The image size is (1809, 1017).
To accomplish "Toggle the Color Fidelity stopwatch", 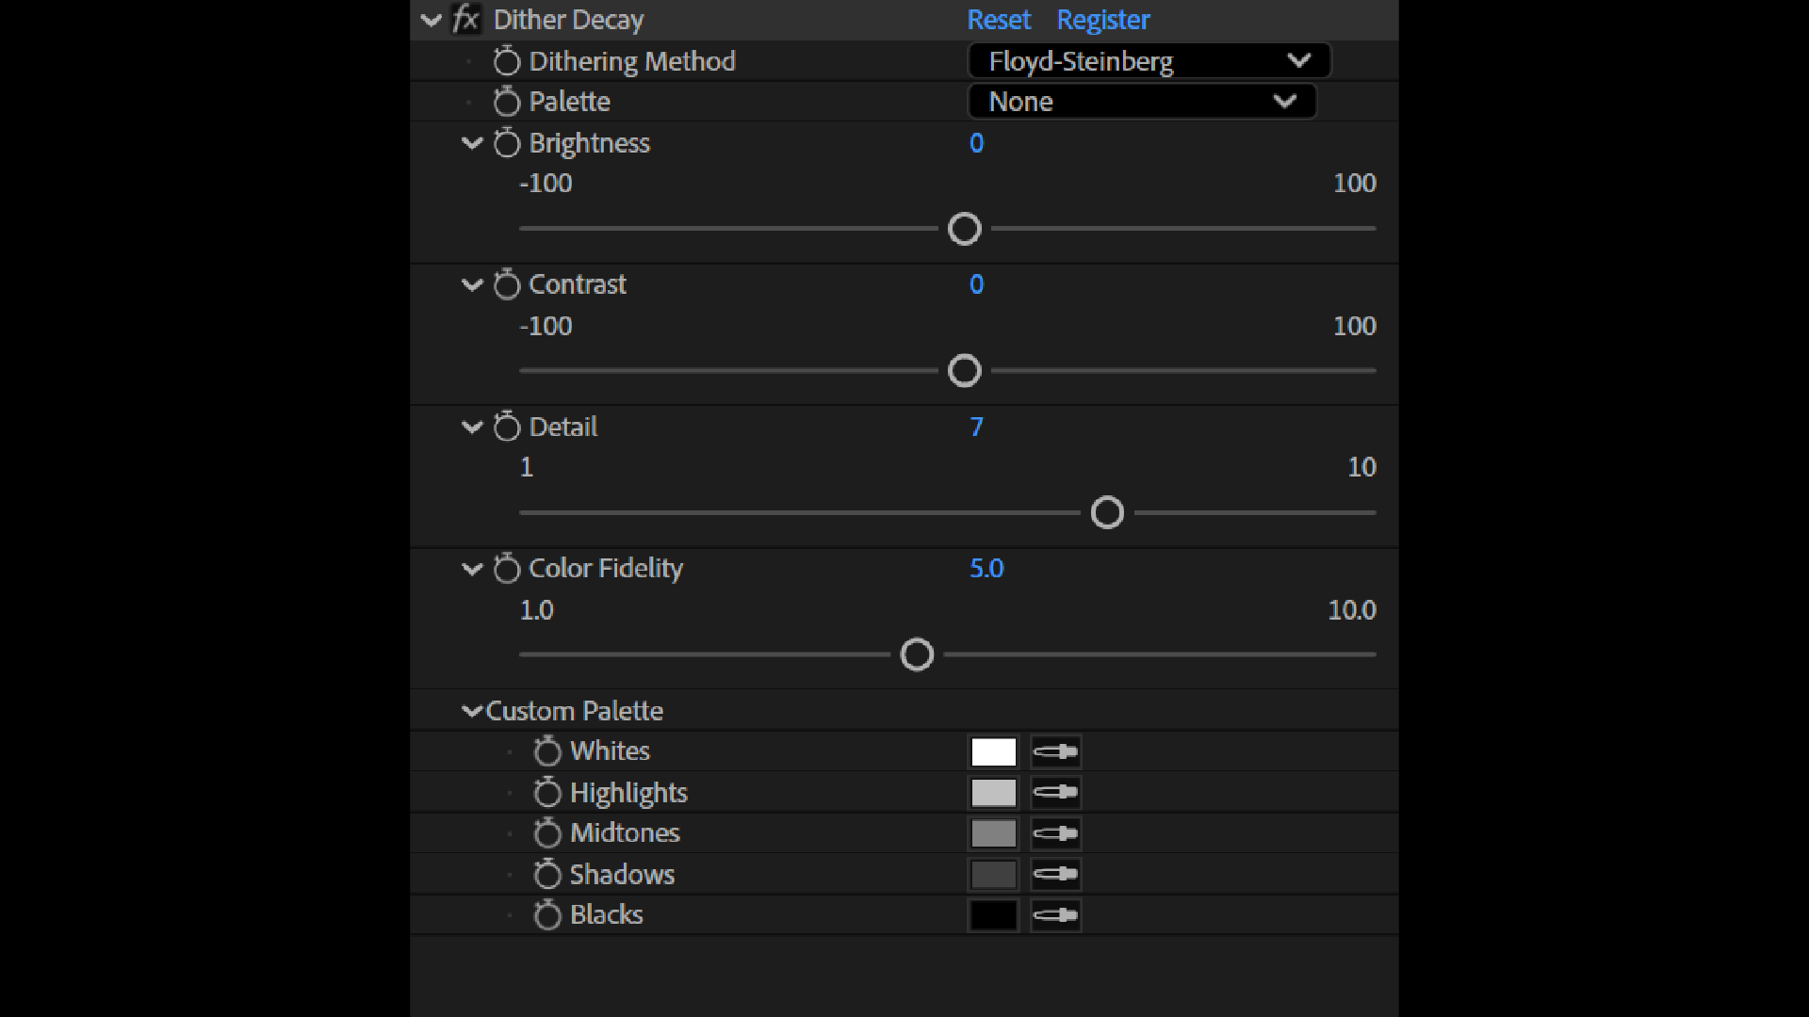I will (x=507, y=569).
